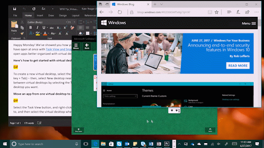Click the Share icon in Edge
The width and height of the screenshot is (264, 148).
point(247,12)
